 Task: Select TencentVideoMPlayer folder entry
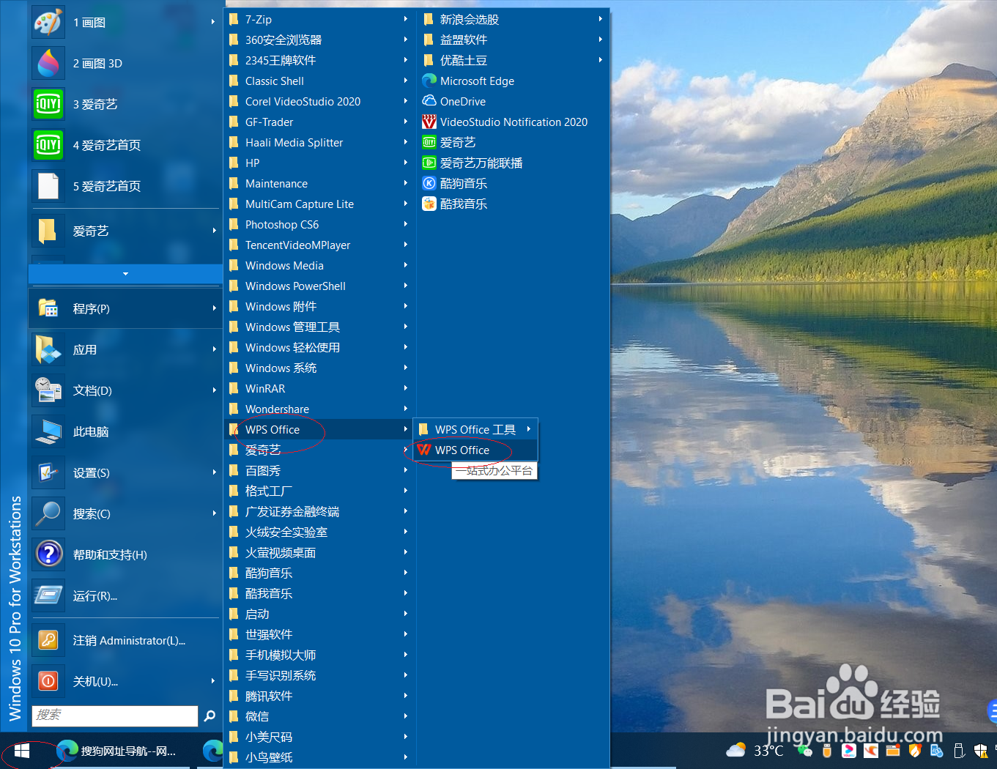320,245
